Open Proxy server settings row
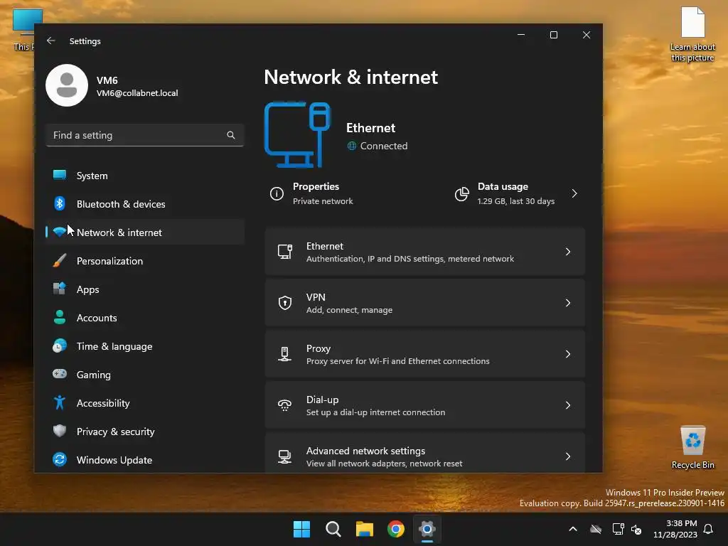The height and width of the screenshot is (546, 728). 425,354
